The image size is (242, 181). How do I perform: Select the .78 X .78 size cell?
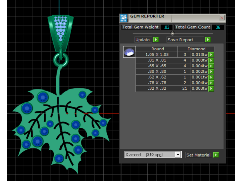(x=157, y=83)
